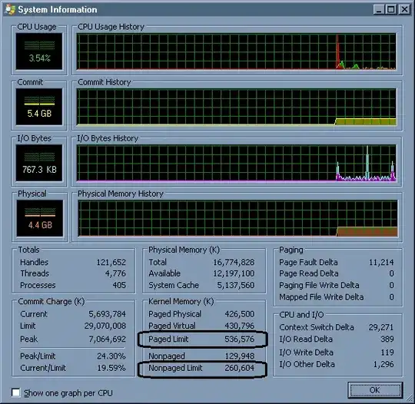This screenshot has width=415, height=404.
Task: Click Available memory value 12,197,100
Action: tap(234, 273)
